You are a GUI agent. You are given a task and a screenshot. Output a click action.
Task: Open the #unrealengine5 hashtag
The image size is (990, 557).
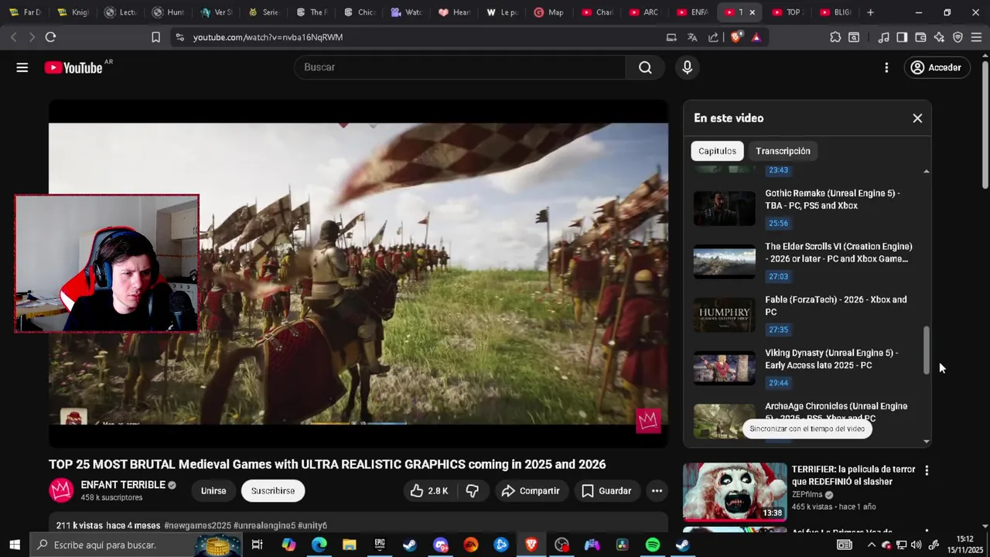pyautogui.click(x=265, y=526)
